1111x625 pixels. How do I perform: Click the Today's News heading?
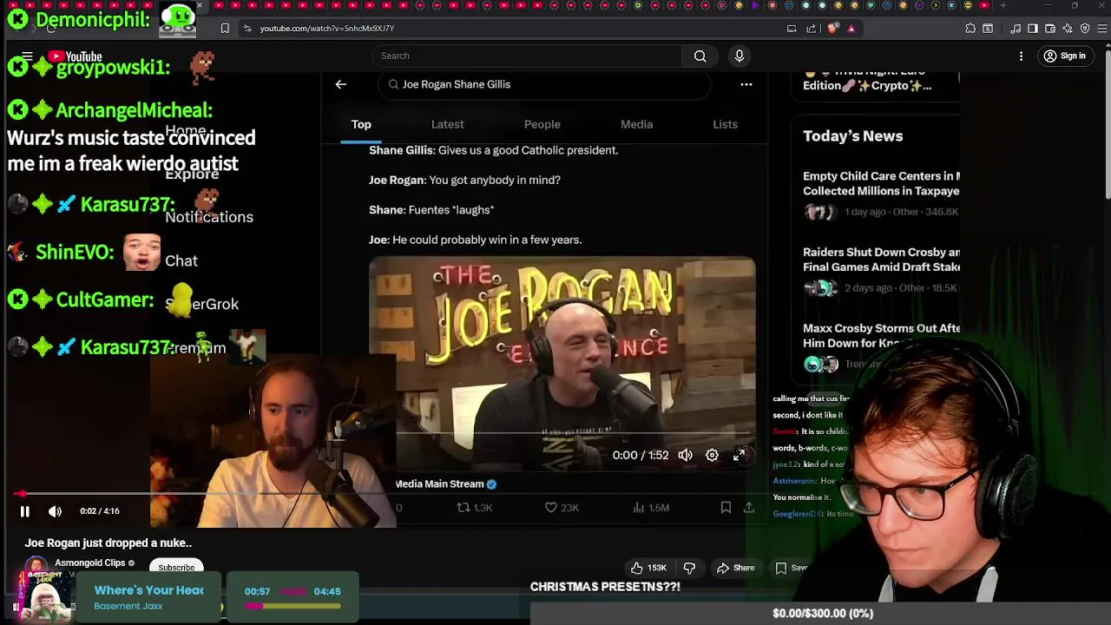tap(852, 136)
